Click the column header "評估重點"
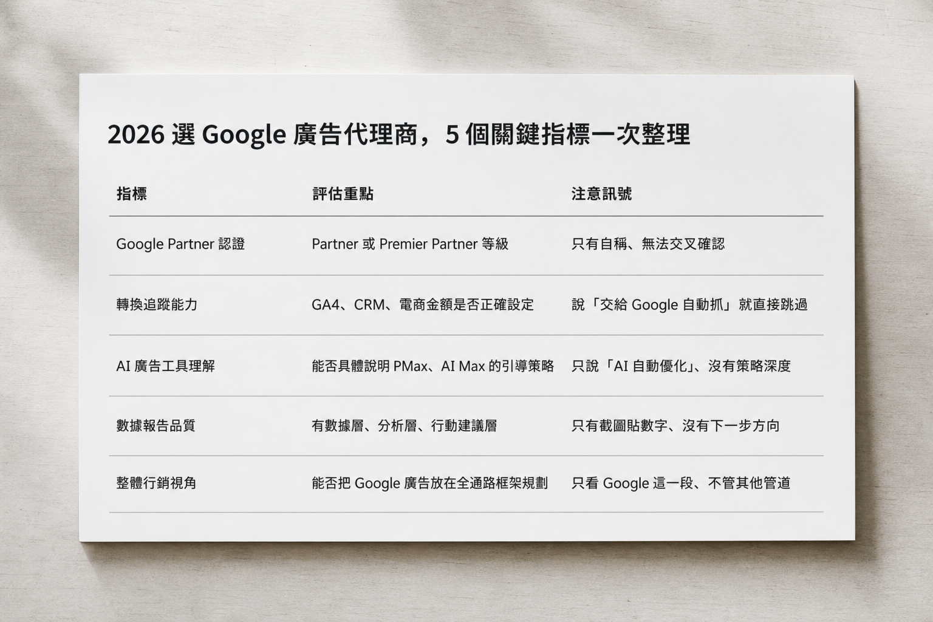This screenshot has height=622, width=933. (343, 194)
